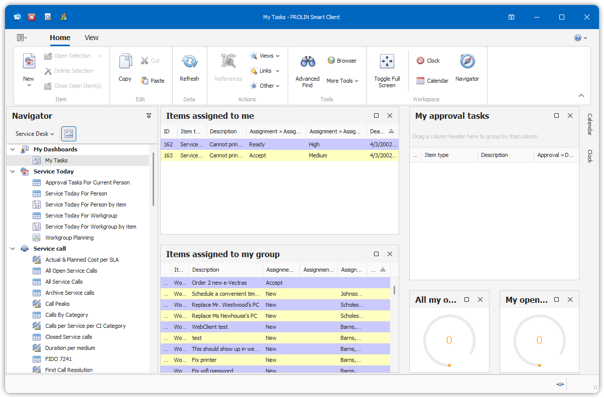This screenshot has height=398, width=604.
Task: Maximize the Items assigned to me panel
Action: 377,116
